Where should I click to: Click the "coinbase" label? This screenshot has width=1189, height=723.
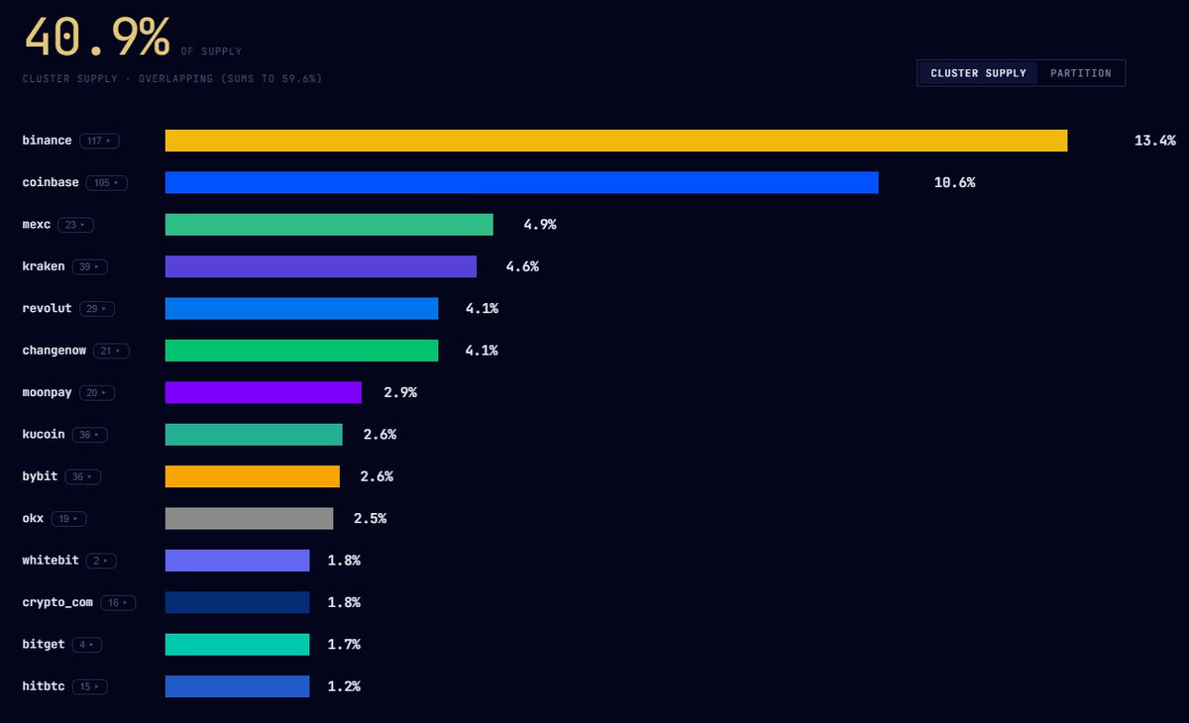click(51, 183)
